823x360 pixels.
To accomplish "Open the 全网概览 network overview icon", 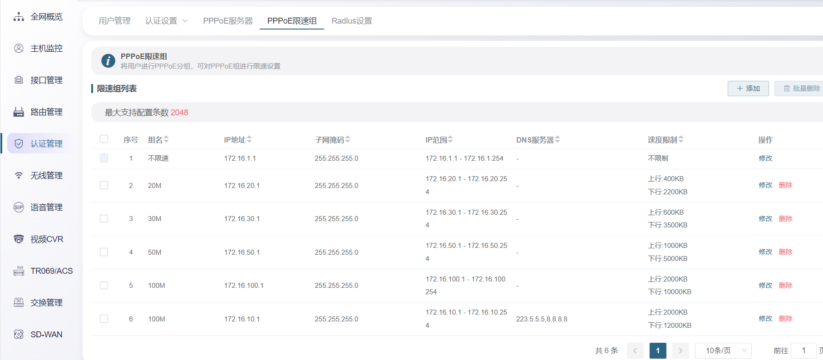I will click(x=19, y=17).
